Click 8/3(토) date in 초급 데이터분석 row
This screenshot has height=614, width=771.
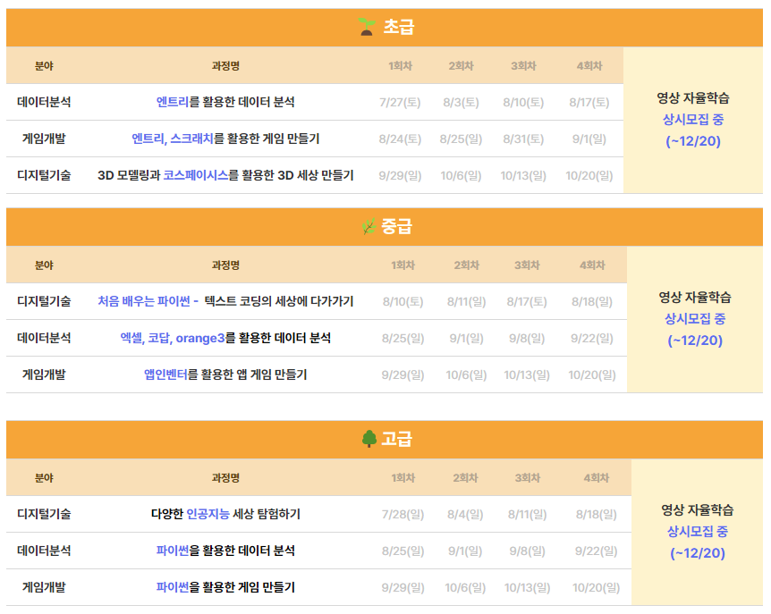pos(461,103)
